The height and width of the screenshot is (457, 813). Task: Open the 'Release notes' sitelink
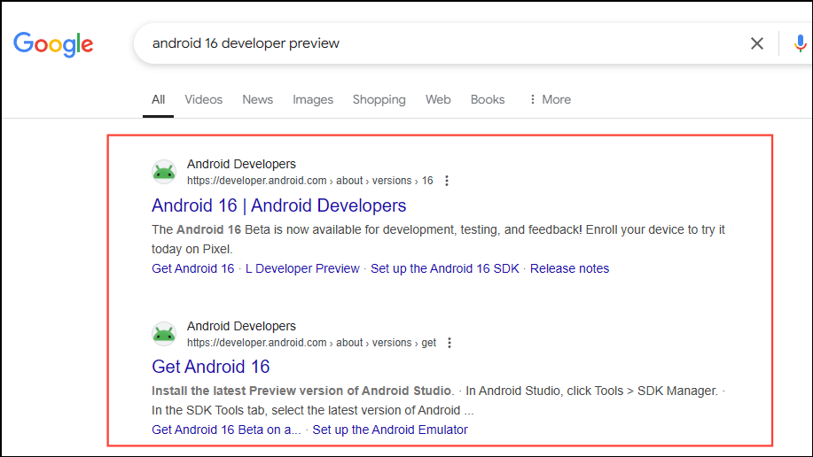coord(569,268)
